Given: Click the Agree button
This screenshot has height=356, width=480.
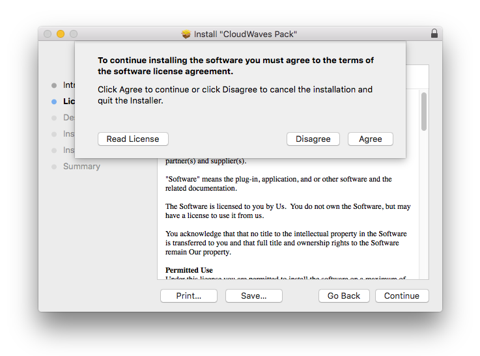Looking at the screenshot, I should tap(370, 139).
